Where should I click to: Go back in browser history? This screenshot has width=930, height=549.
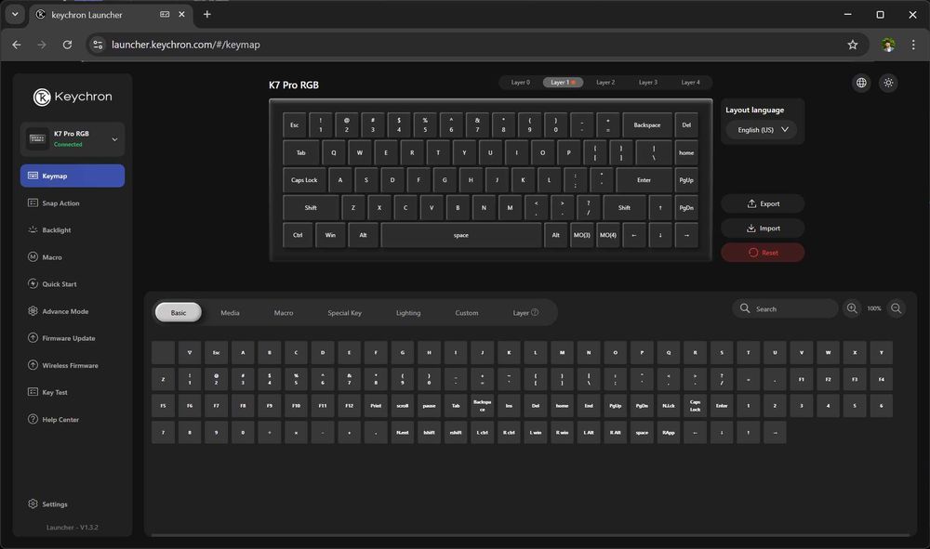click(17, 45)
